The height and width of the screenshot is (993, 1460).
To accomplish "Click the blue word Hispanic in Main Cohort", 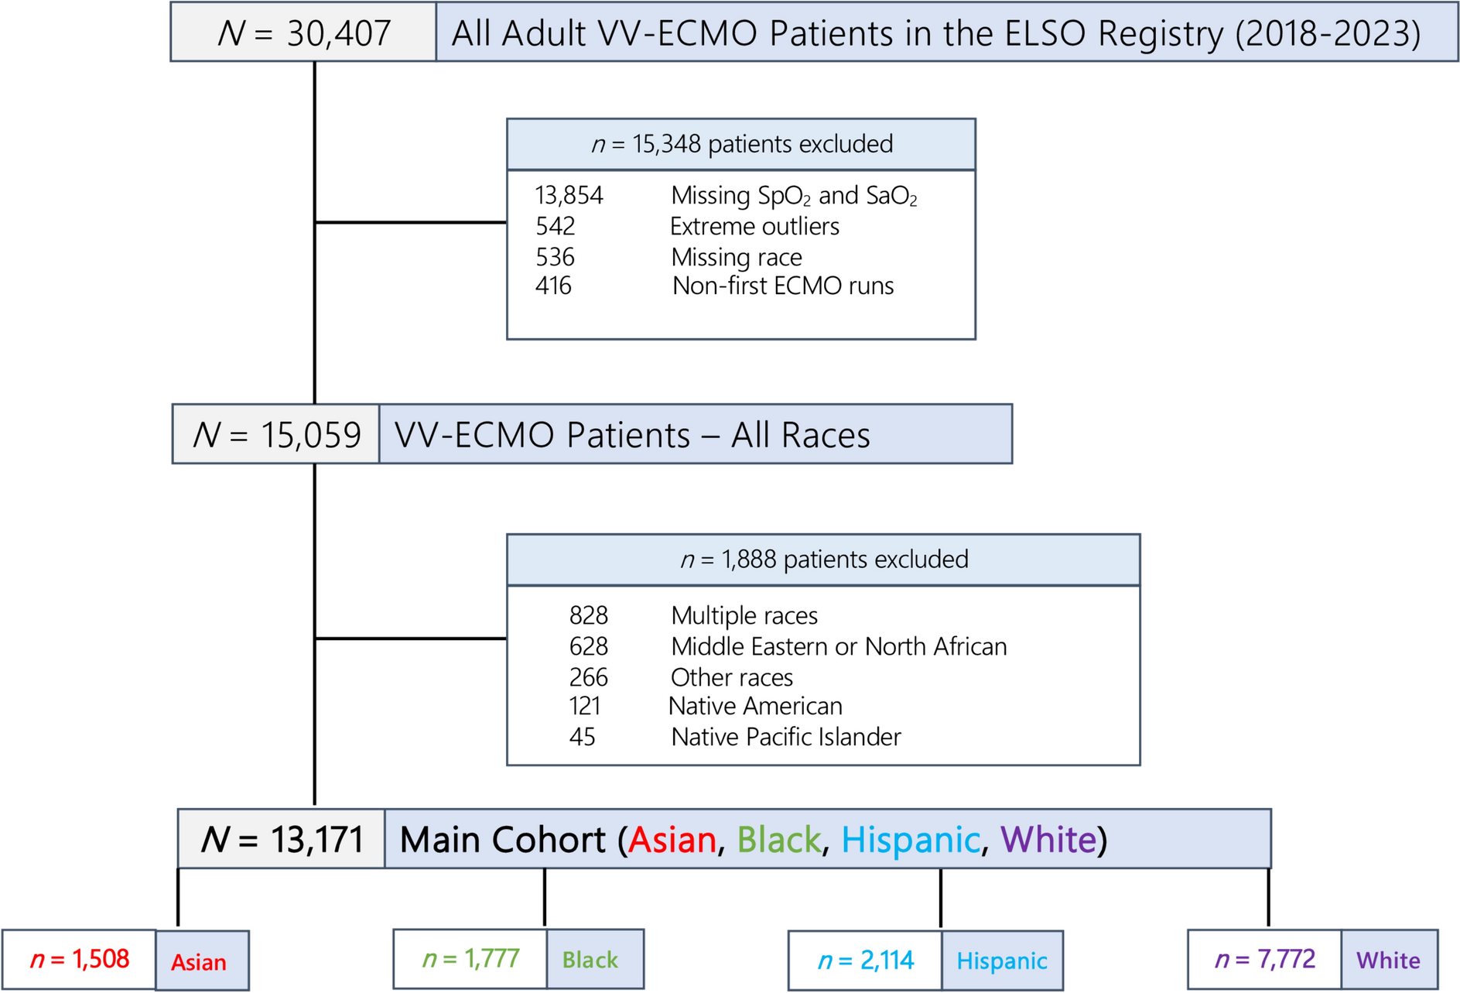I will click(910, 841).
